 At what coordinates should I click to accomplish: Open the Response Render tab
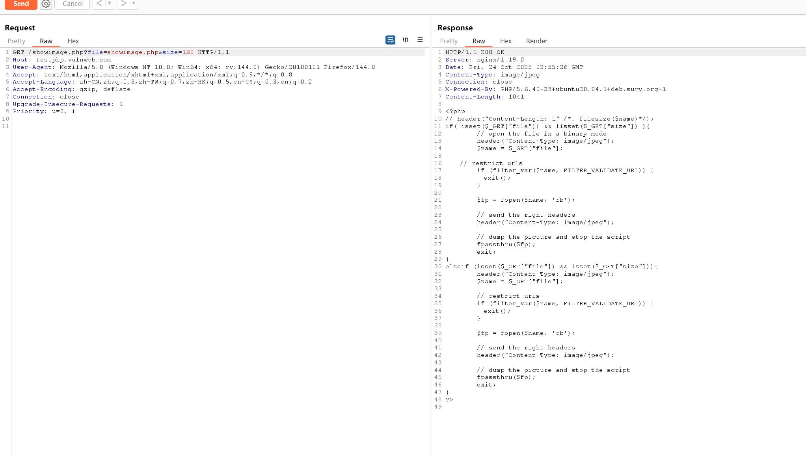(536, 41)
